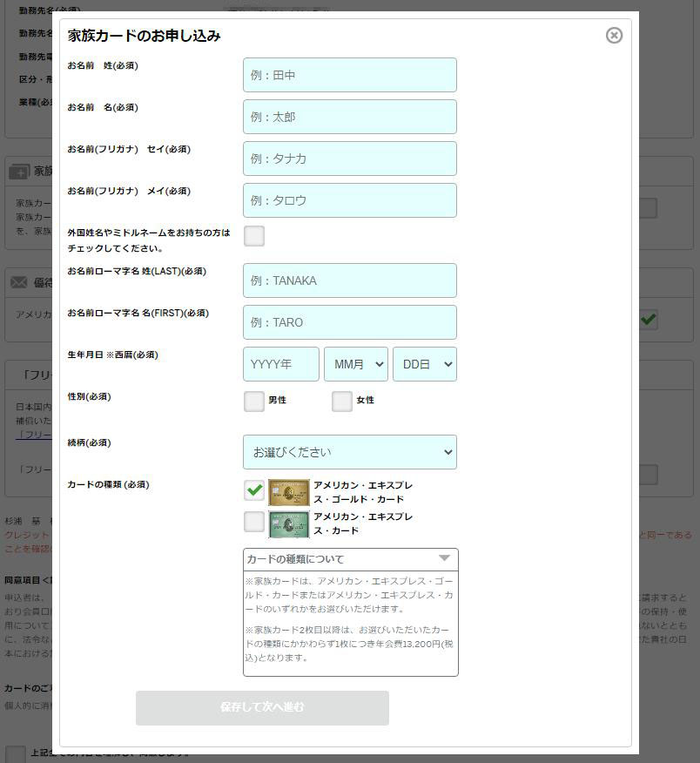This screenshot has height=763, width=700.
Task: Toggle the green checkmark box in background page
Action: click(x=648, y=320)
